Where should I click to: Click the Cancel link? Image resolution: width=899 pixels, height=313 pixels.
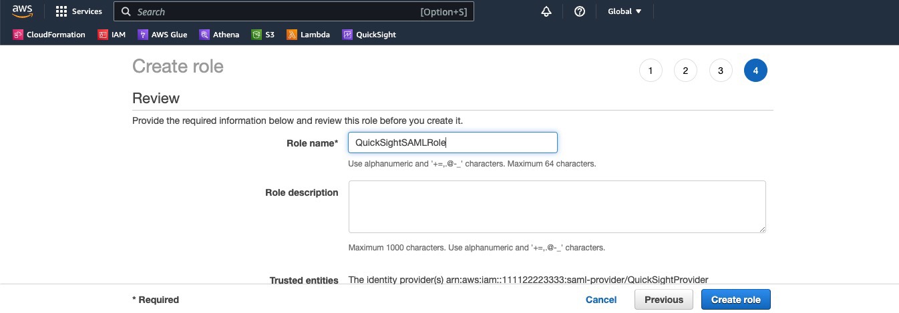601,300
